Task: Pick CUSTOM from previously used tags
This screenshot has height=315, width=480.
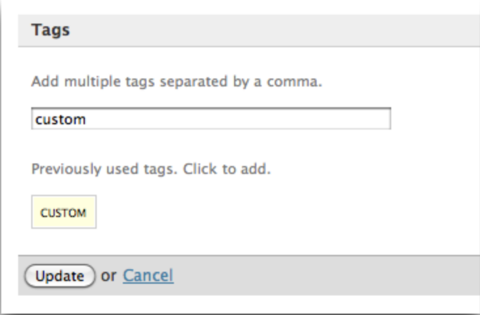Action: [x=64, y=212]
